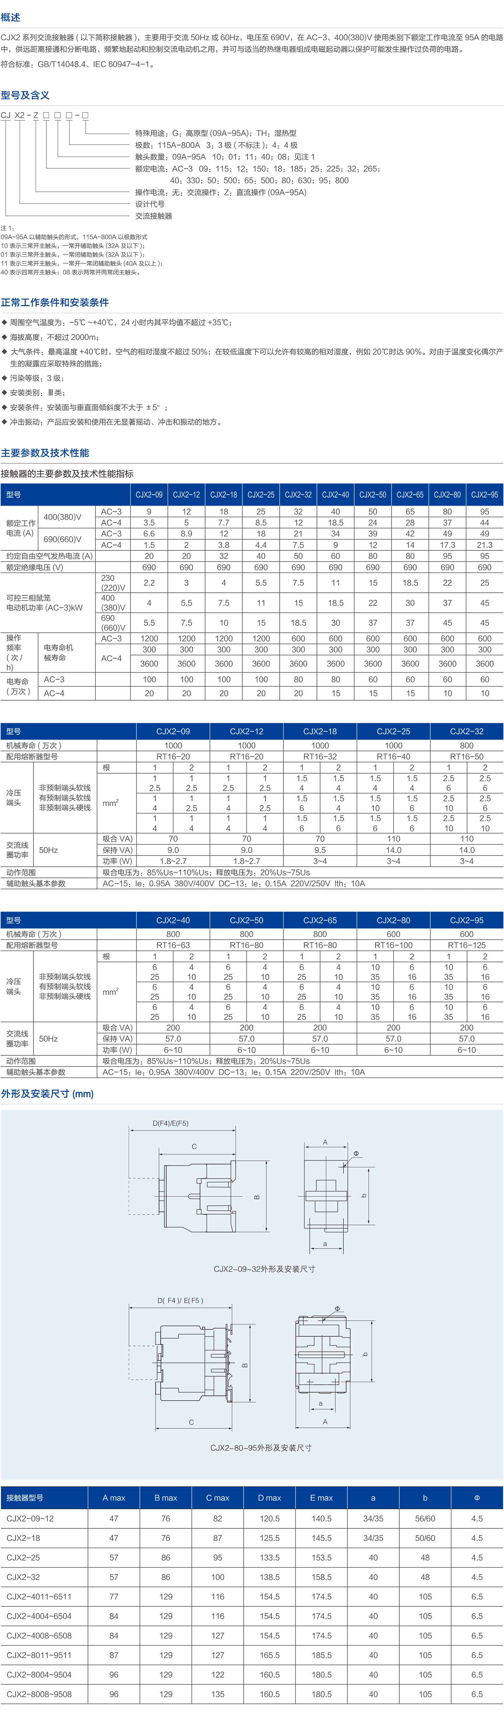Select fuse model RT16-50

pyautogui.click(x=467, y=757)
